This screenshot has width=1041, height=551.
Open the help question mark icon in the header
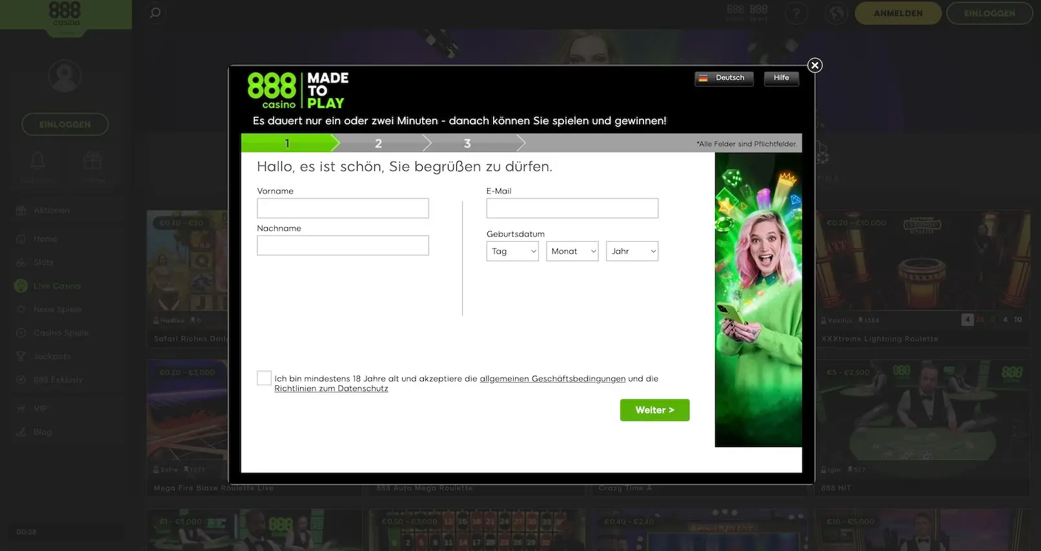tap(796, 14)
